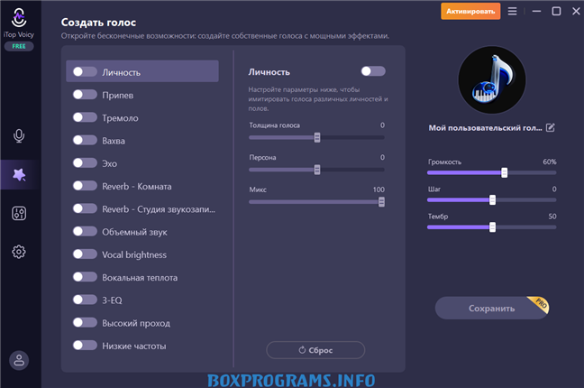
Task: Click the Сохранить save button
Action: point(491,309)
